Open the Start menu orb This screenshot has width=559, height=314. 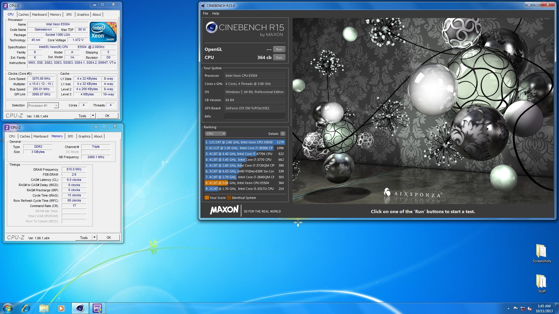[8, 308]
